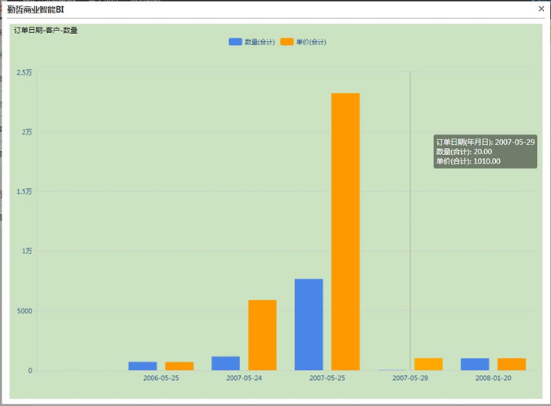Click the tooltip showing 2007-05-29 details
The image size is (551, 406).
(x=485, y=151)
